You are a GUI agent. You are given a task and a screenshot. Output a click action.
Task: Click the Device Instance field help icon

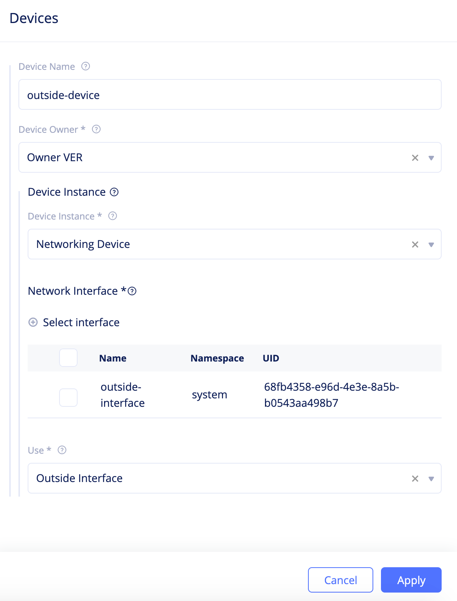(113, 216)
